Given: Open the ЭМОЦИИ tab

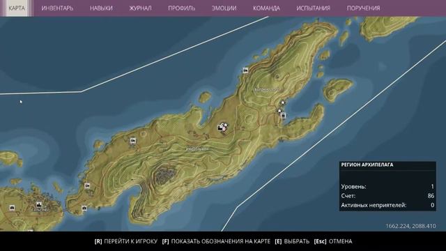Looking at the screenshot, I should coord(224,8).
